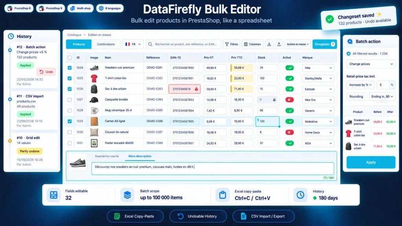Switch to the Products tab
Image resolution: width=402 pixels, height=226 pixels.
[79, 44]
